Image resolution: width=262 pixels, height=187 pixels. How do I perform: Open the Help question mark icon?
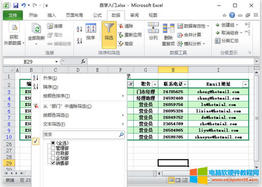[232, 15]
